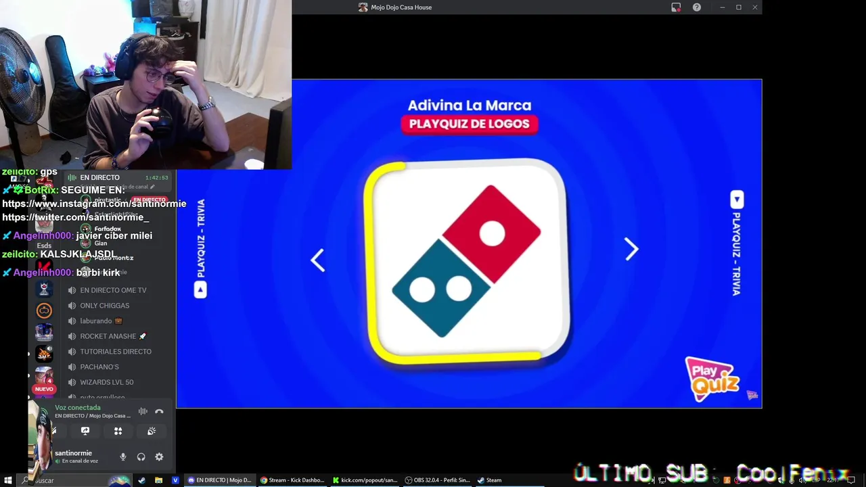Join the ROCKET ANASHE voice channel

coord(107,336)
